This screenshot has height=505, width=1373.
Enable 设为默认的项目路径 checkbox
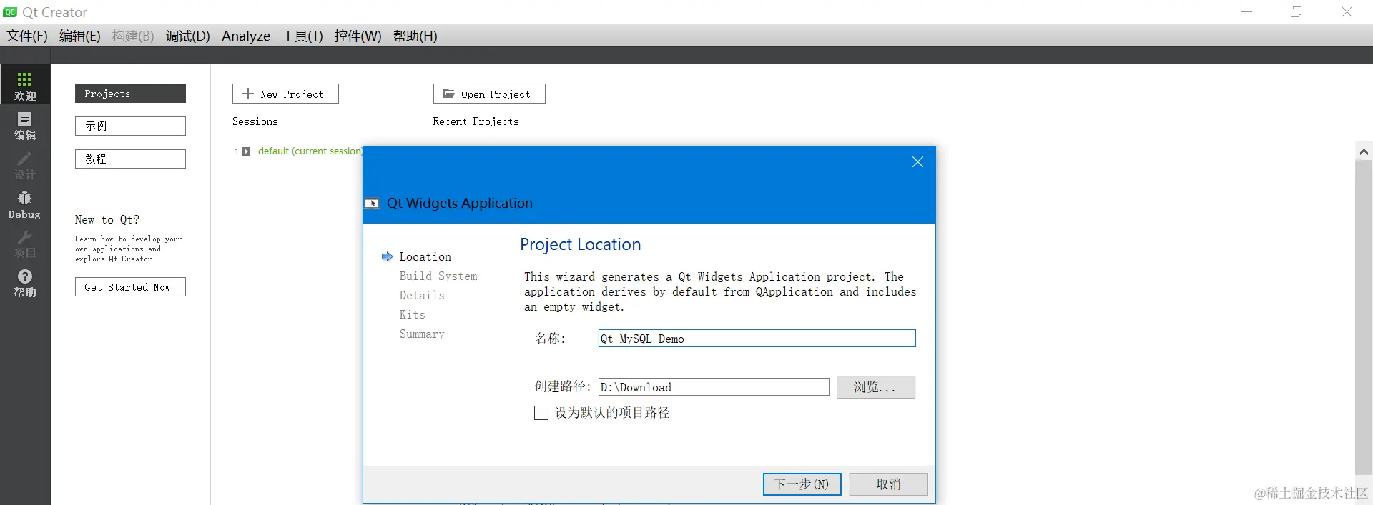[541, 413]
